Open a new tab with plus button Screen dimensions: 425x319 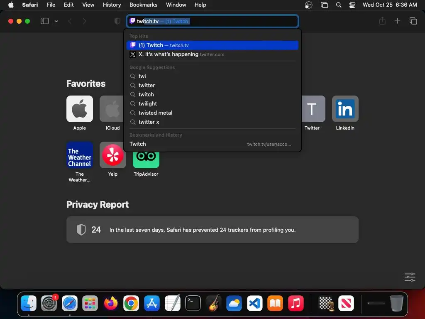(397, 21)
